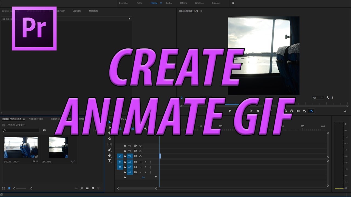Open the Media Browser tab
Screen dimensions: 351x197
tap(36, 119)
